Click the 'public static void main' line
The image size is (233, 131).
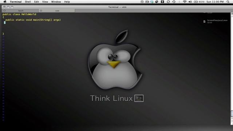click(x=33, y=20)
